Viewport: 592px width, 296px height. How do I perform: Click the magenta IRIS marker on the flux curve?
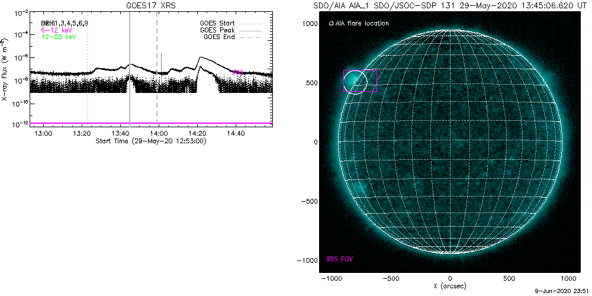click(x=238, y=73)
